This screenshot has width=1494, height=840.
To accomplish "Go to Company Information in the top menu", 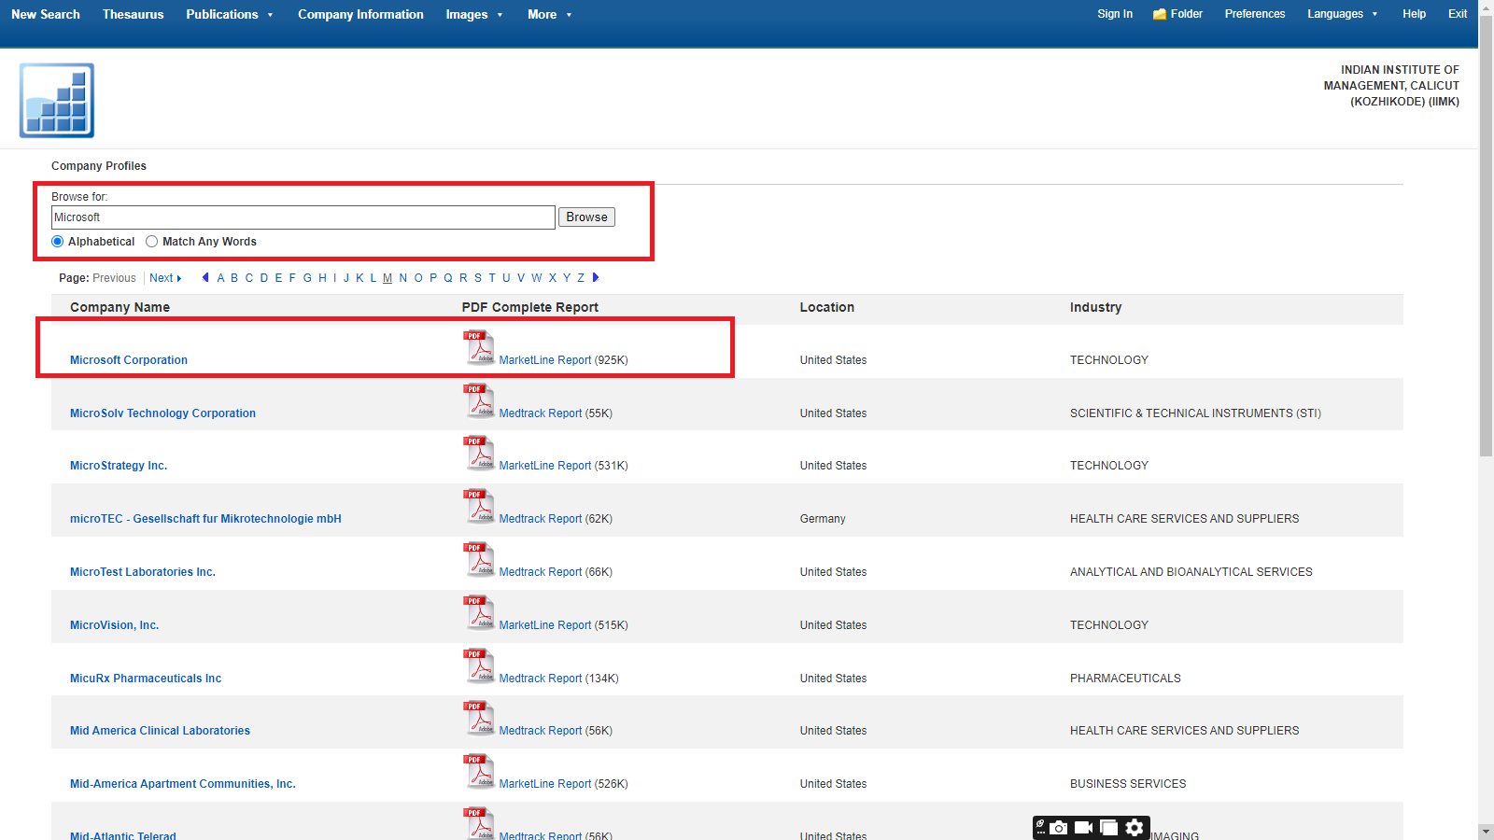I will [360, 14].
